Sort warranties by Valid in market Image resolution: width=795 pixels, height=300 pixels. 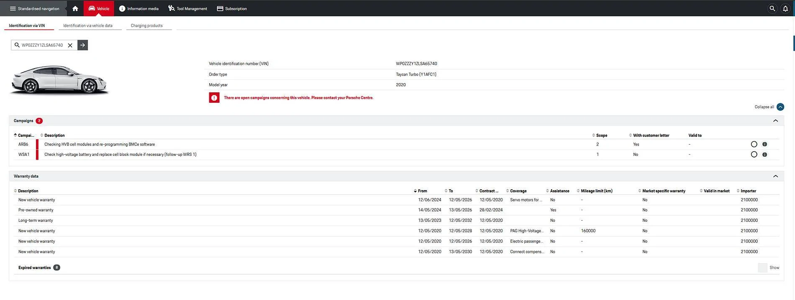coord(714,191)
